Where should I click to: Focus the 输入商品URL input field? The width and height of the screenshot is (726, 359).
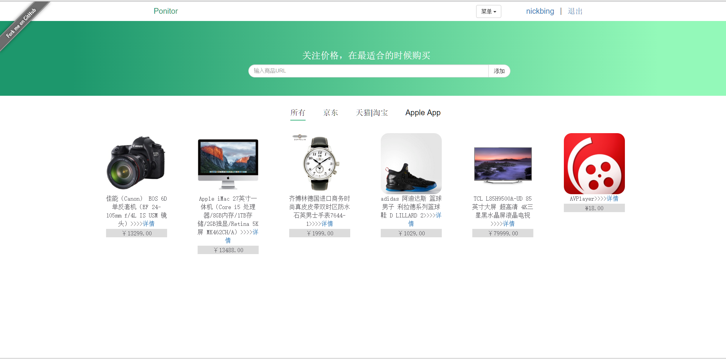tap(369, 71)
